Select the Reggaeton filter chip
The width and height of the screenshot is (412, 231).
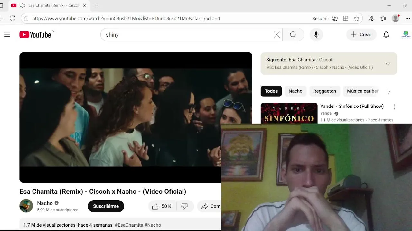coord(324,91)
